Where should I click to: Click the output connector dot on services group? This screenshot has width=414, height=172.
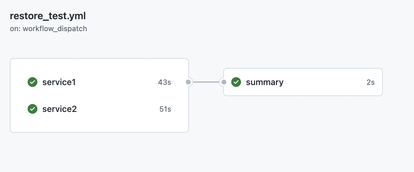[189, 82]
